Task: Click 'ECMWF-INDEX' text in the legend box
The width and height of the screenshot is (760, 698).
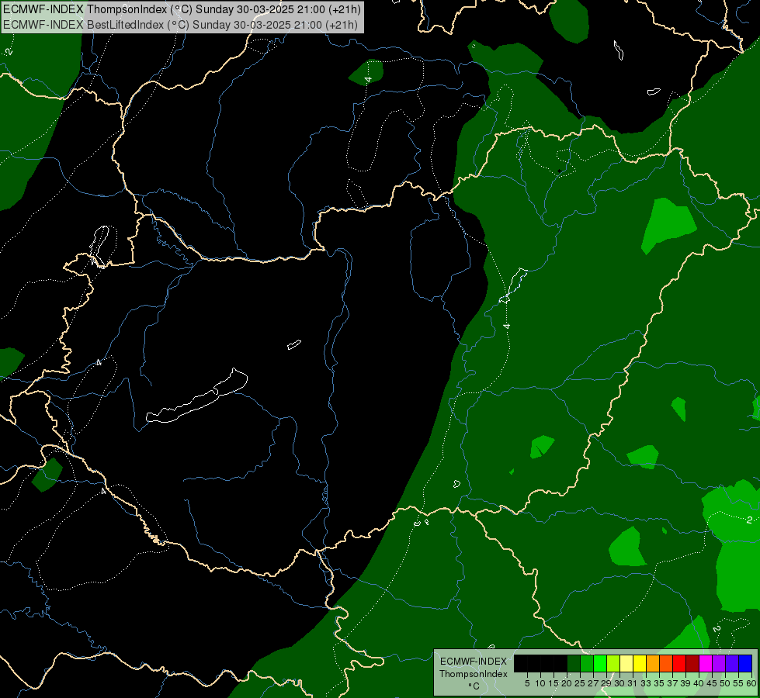Action: pos(473,662)
